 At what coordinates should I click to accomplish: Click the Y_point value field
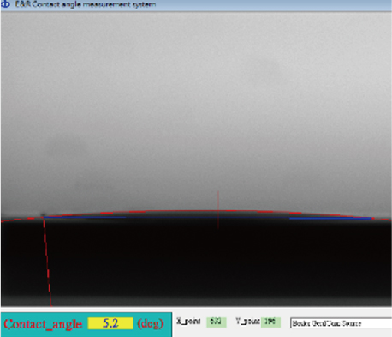click(270, 322)
